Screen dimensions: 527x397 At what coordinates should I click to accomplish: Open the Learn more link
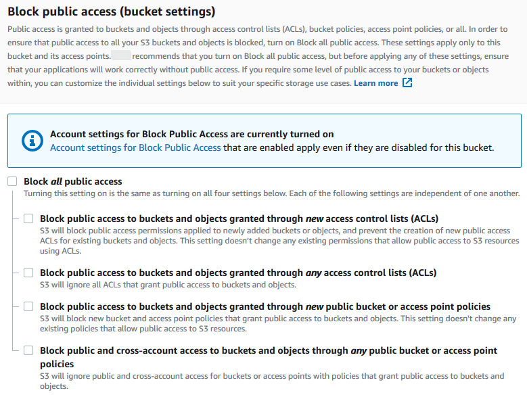[x=375, y=83]
